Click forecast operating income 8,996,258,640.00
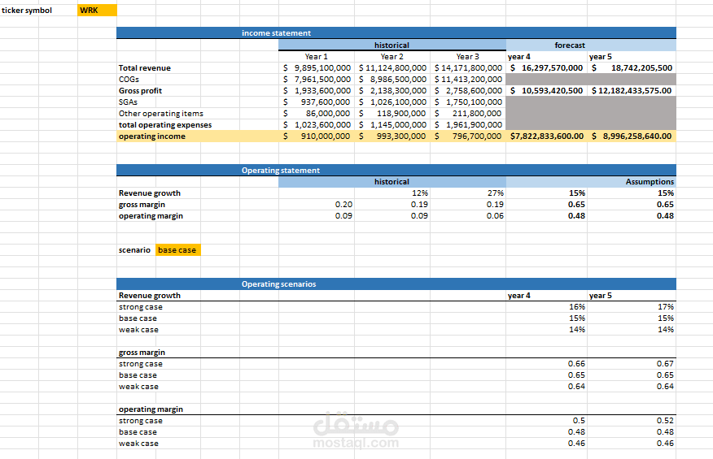This screenshot has width=713, height=459. 632,136
